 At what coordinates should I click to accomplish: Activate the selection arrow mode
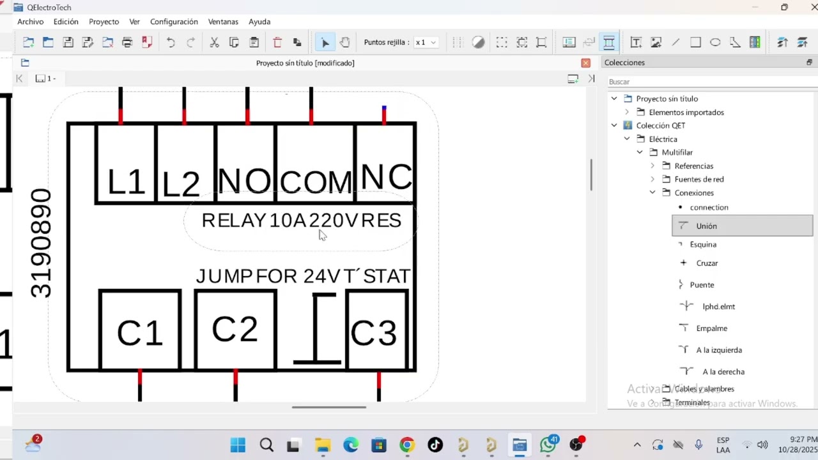coord(325,42)
